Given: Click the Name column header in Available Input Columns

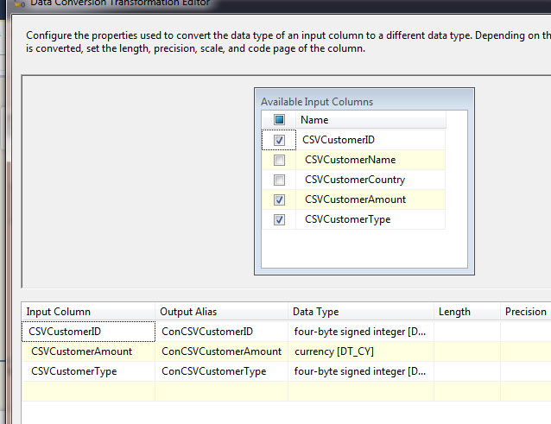Looking at the screenshot, I should [371, 120].
